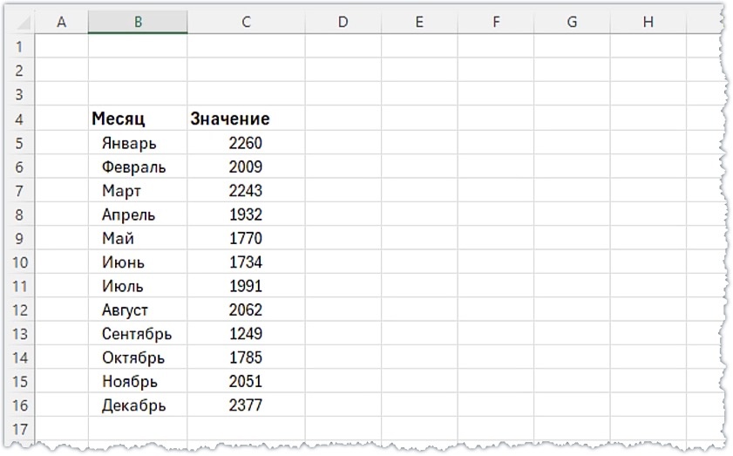The width and height of the screenshot is (733, 456).
Task: Click the value 2377 cell
Action: click(x=247, y=405)
